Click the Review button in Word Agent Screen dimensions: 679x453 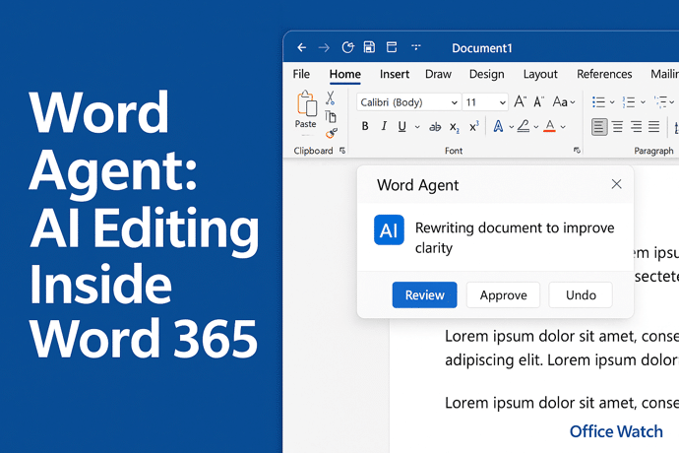[425, 294]
